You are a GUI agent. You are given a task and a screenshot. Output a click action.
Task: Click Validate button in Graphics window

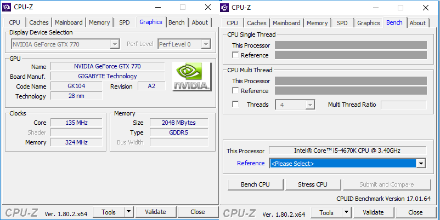click(155, 212)
